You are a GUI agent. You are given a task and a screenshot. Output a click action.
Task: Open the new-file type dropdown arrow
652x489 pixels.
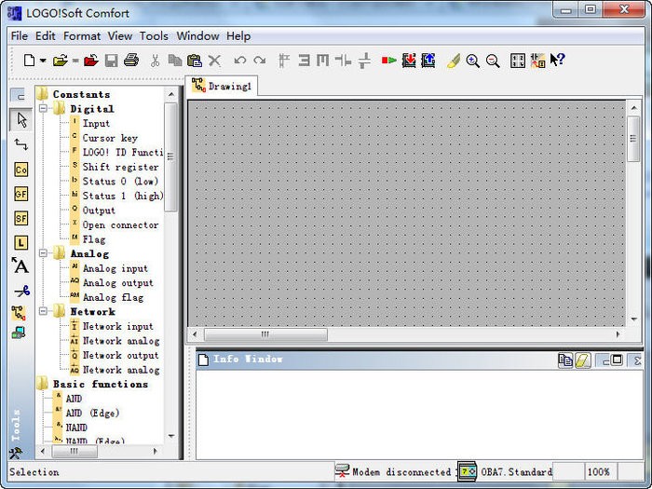pyautogui.click(x=43, y=61)
